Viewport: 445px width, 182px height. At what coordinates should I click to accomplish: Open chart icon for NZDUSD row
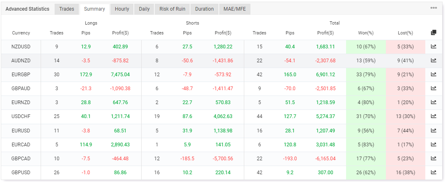434,46
